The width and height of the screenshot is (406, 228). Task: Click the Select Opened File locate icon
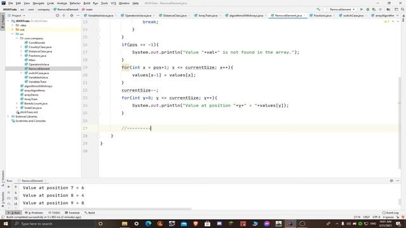58,15
